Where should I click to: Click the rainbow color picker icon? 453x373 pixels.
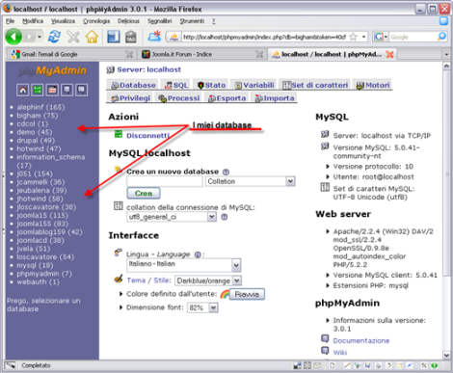pyautogui.click(x=225, y=294)
